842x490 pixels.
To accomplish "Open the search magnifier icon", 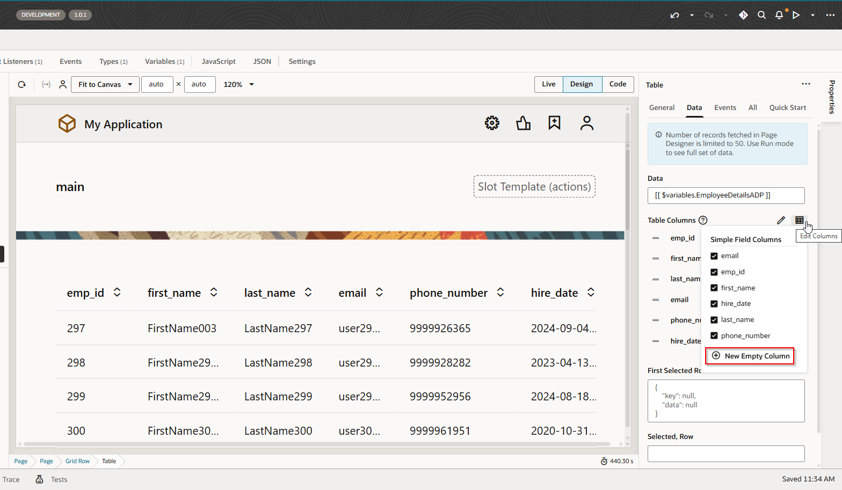I will 761,15.
